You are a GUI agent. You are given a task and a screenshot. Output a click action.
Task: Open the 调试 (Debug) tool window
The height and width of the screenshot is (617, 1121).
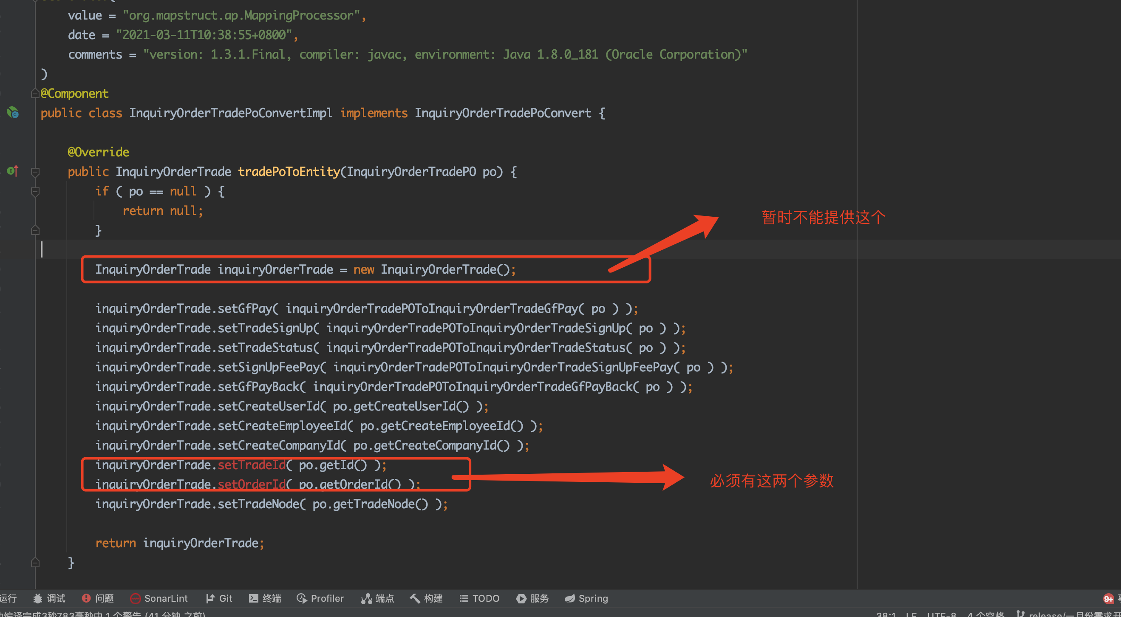coord(49,598)
